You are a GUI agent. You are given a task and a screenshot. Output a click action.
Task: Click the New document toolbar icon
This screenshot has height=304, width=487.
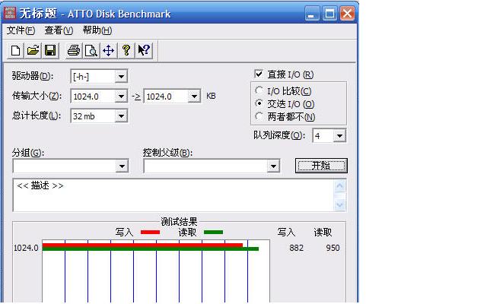click(x=15, y=50)
